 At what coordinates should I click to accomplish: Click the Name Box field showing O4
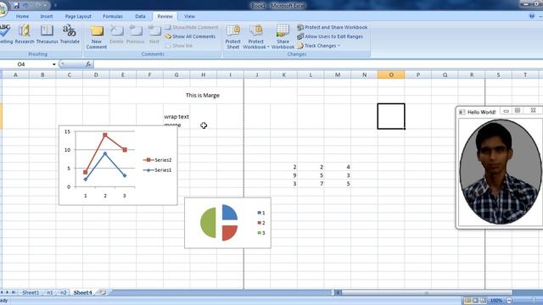pyautogui.click(x=26, y=64)
